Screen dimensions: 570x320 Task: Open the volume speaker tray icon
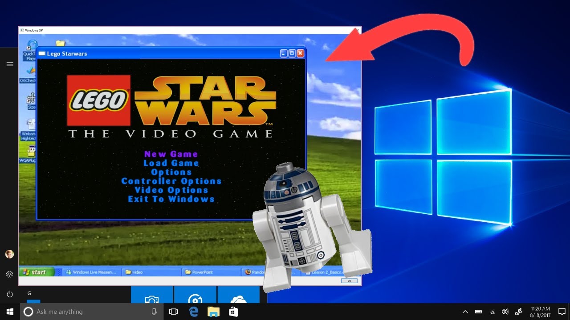pos(505,312)
